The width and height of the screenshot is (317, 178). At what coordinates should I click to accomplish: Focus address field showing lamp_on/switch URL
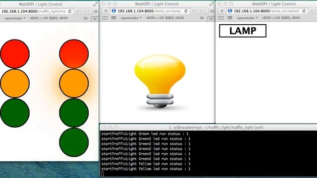click(266, 11)
